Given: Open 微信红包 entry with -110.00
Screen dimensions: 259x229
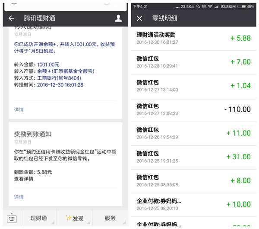Looking at the screenshot, I should click(193, 110).
